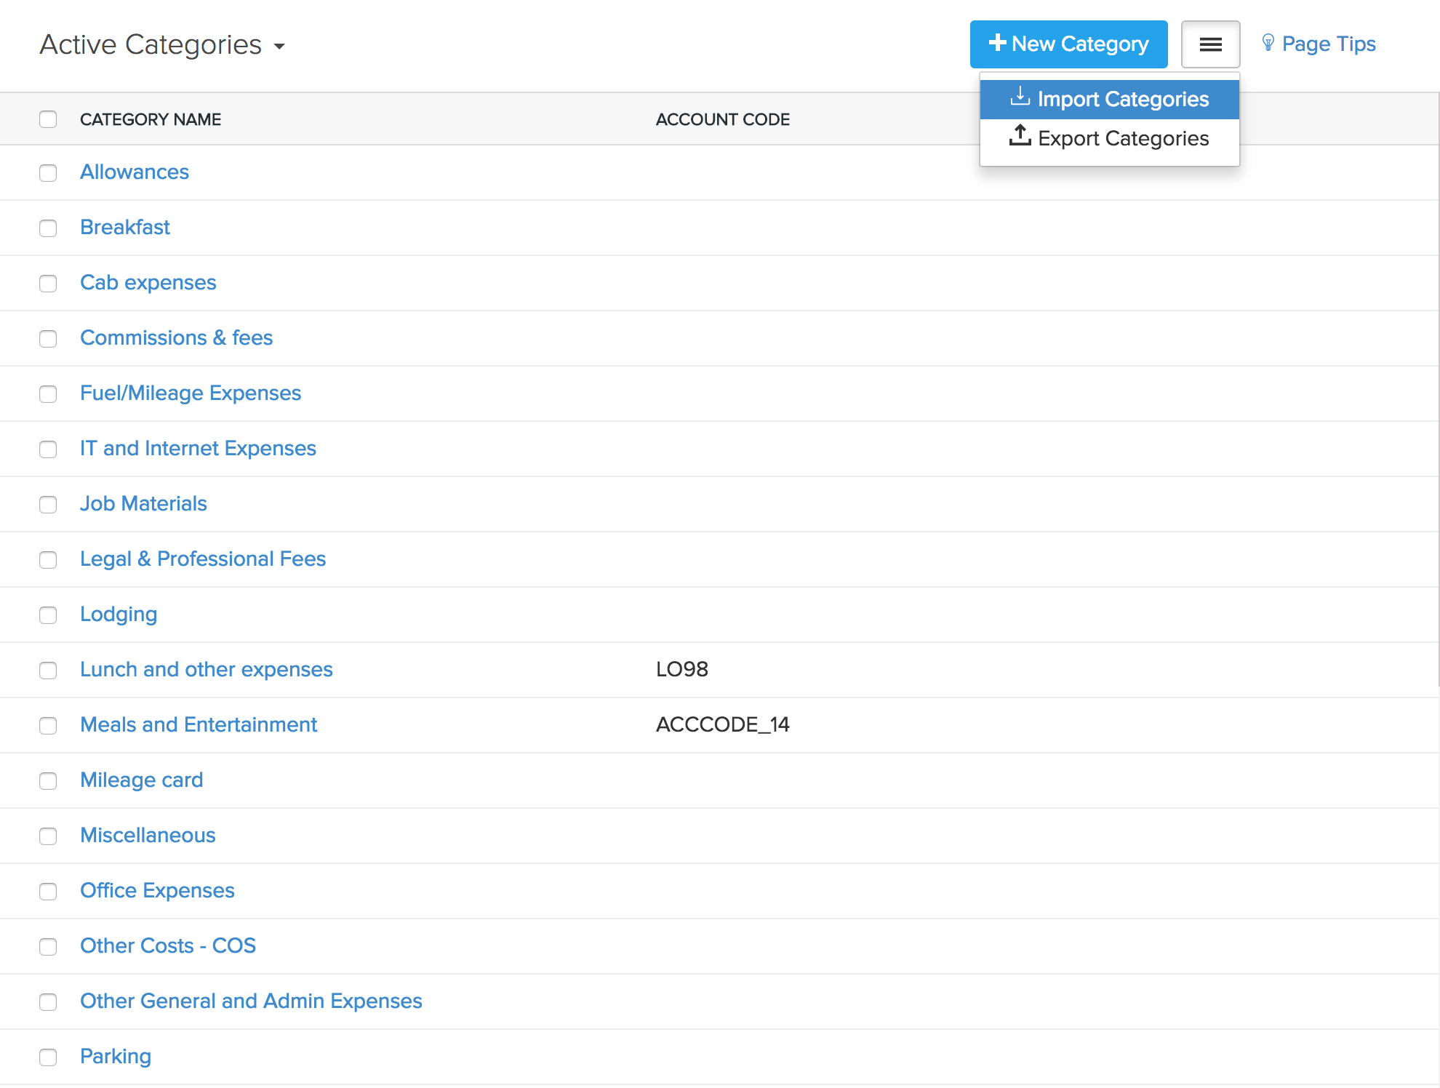Open the hamburger menu icon
The width and height of the screenshot is (1440, 1088).
tap(1210, 44)
